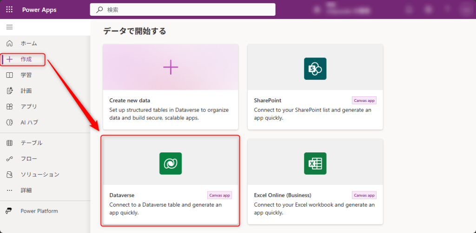Open Power Platform link in sidebar
This screenshot has height=233, width=476.
39,211
